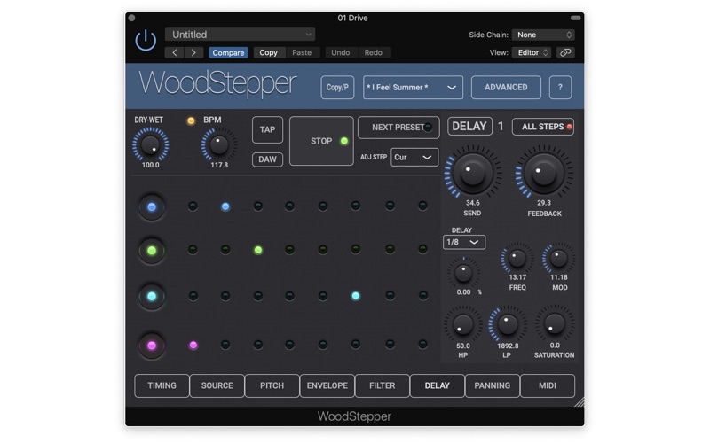Click the MOD knob
Screen dimensions: 710x443
(559, 259)
